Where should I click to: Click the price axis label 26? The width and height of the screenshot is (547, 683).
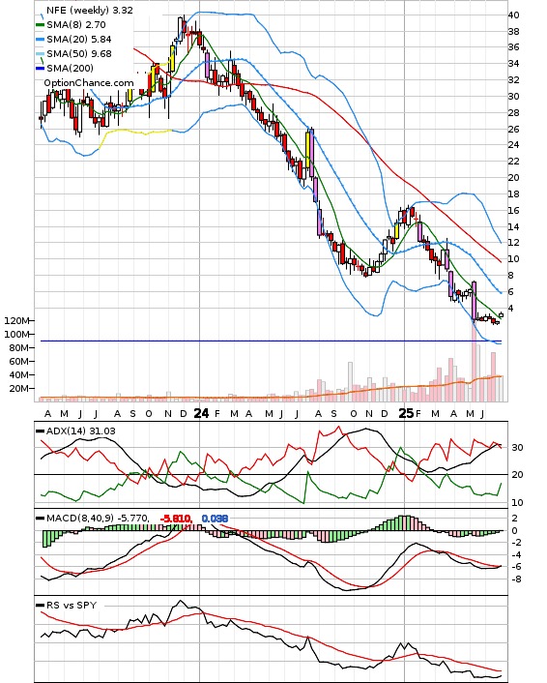(x=513, y=130)
